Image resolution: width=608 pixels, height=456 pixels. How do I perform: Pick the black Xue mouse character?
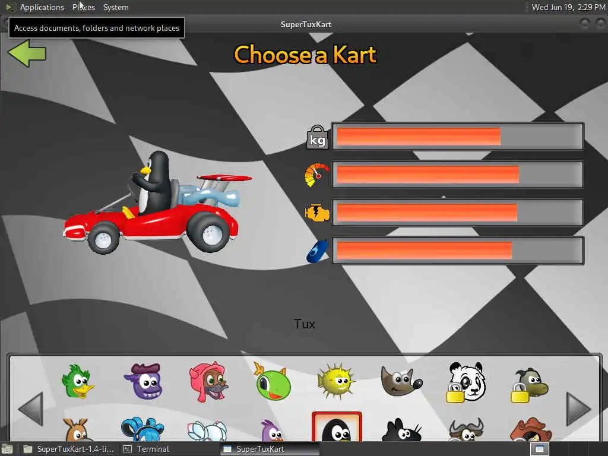(401, 430)
